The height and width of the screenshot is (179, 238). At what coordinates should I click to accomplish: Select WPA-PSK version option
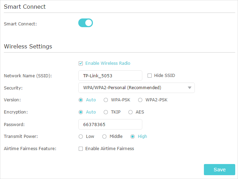[x=106, y=100]
